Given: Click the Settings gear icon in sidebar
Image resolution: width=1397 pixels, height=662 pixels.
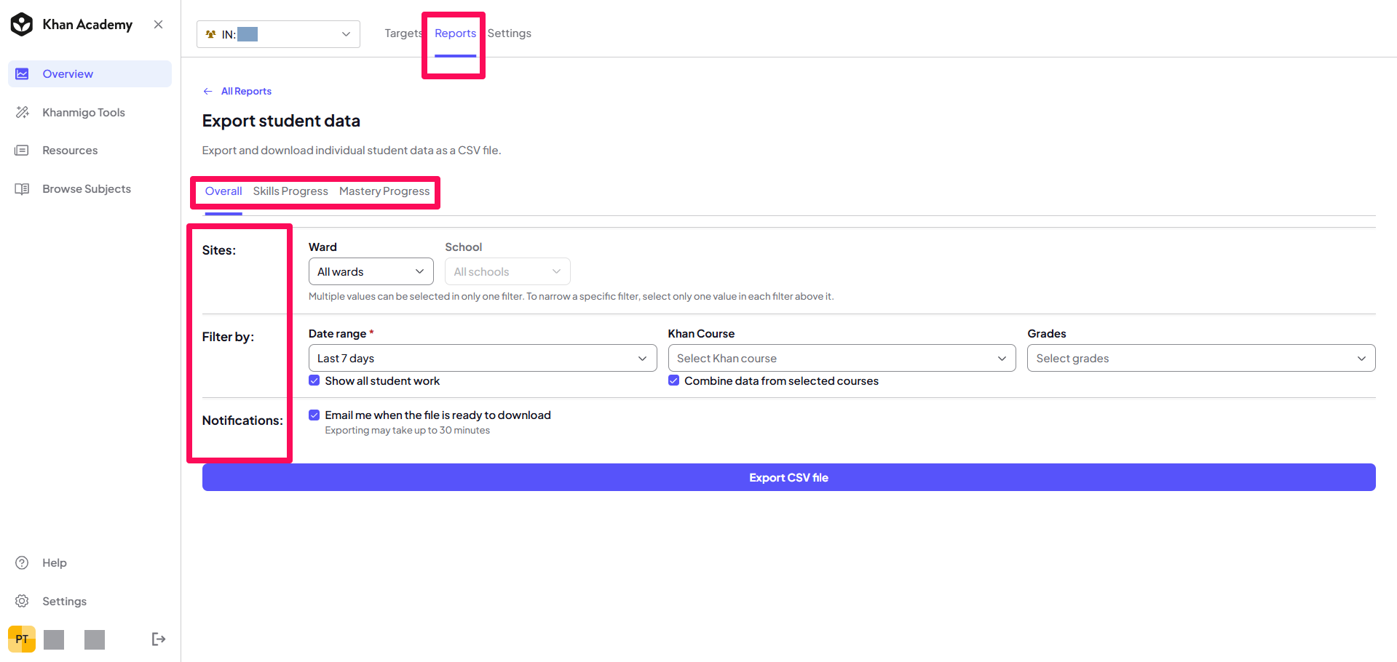Looking at the screenshot, I should pos(23,602).
